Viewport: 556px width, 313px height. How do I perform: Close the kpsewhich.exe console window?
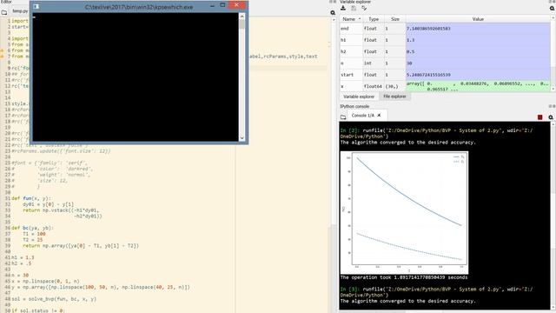(236, 5)
